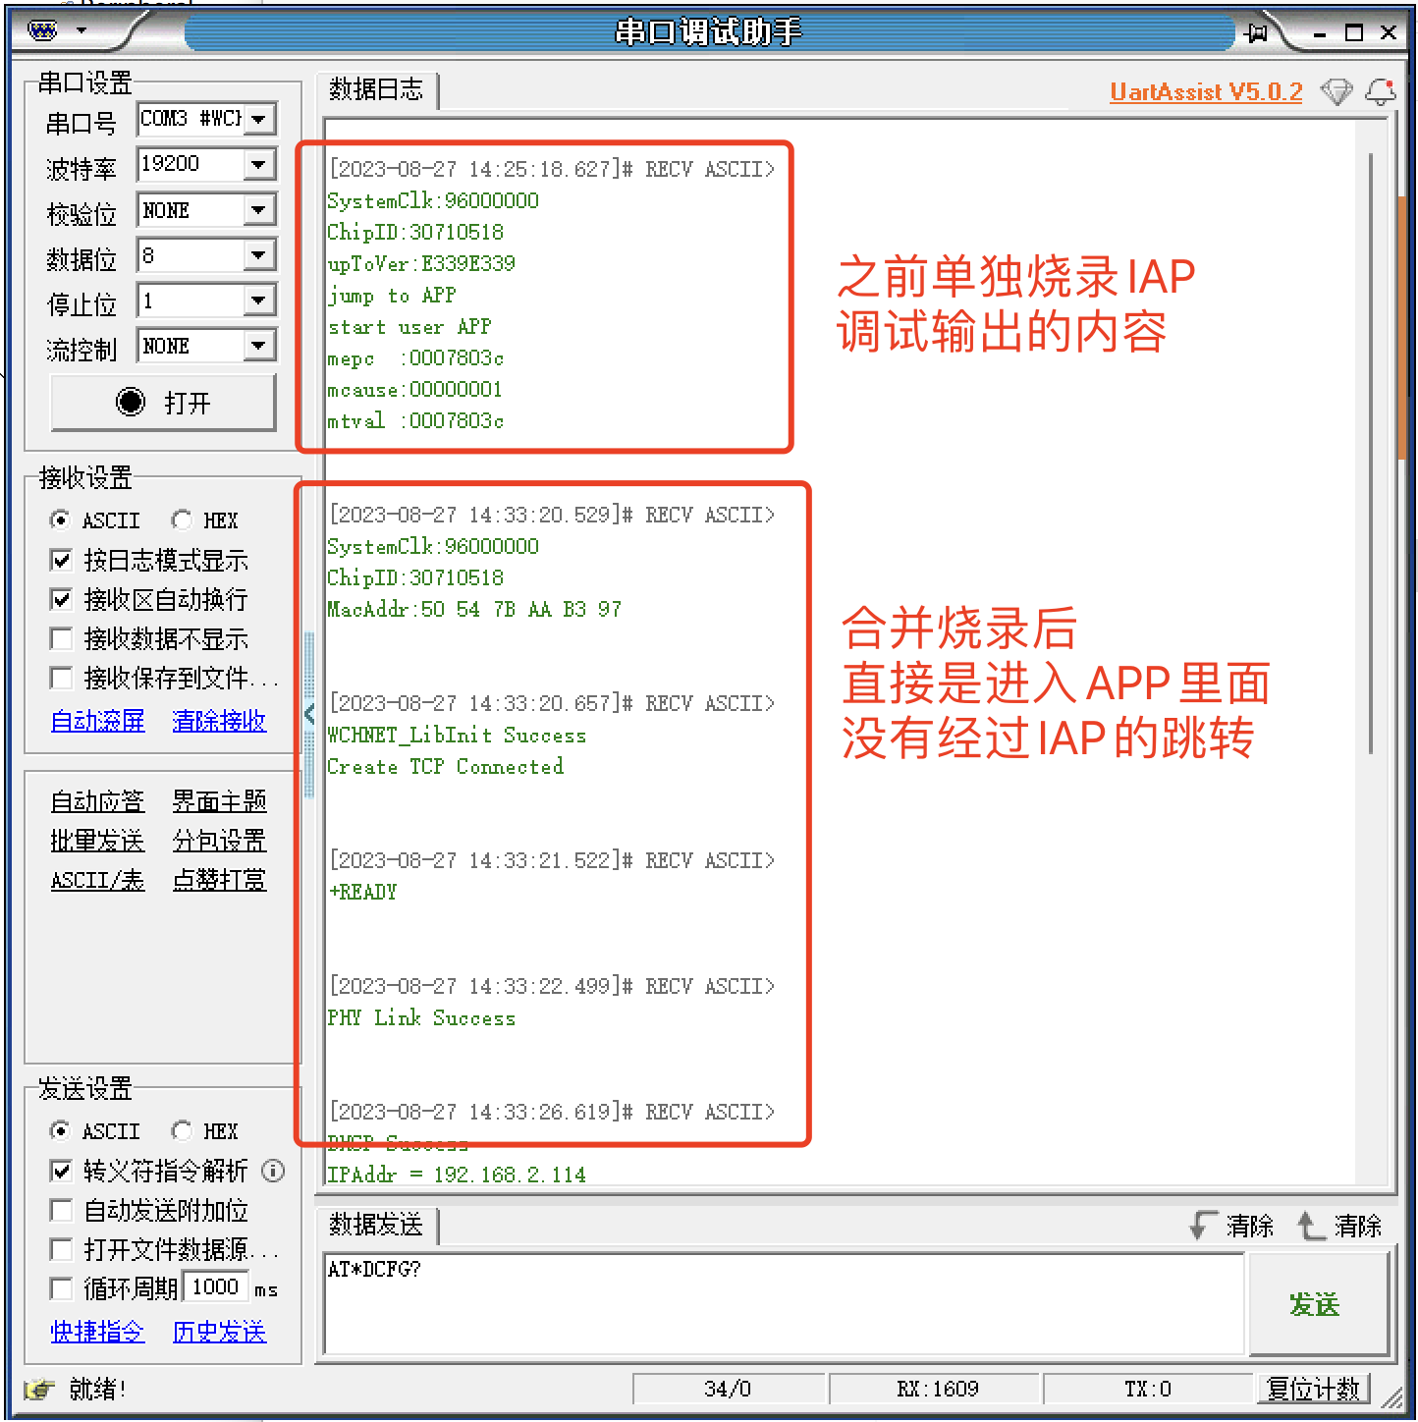
Task: Enable 打开文件数据源 checkbox
Action: coord(61,1249)
